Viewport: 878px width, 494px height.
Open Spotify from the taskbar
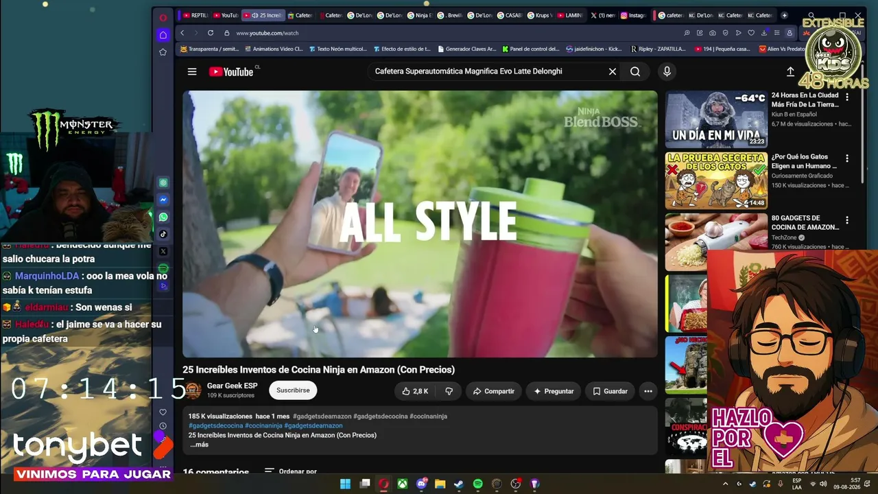pyautogui.click(x=478, y=484)
